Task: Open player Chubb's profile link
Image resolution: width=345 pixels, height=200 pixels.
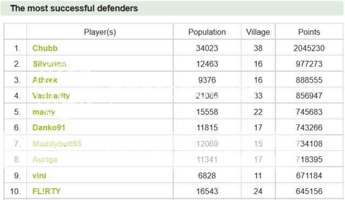Action: point(45,48)
